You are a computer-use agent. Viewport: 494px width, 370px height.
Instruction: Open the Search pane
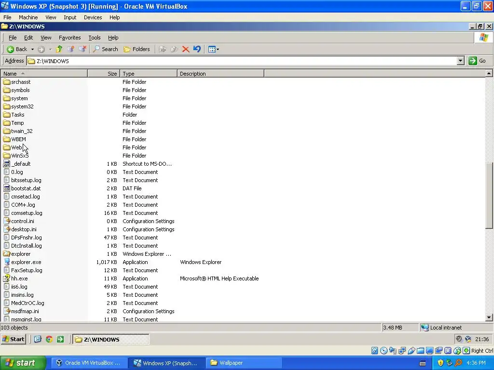tap(106, 49)
